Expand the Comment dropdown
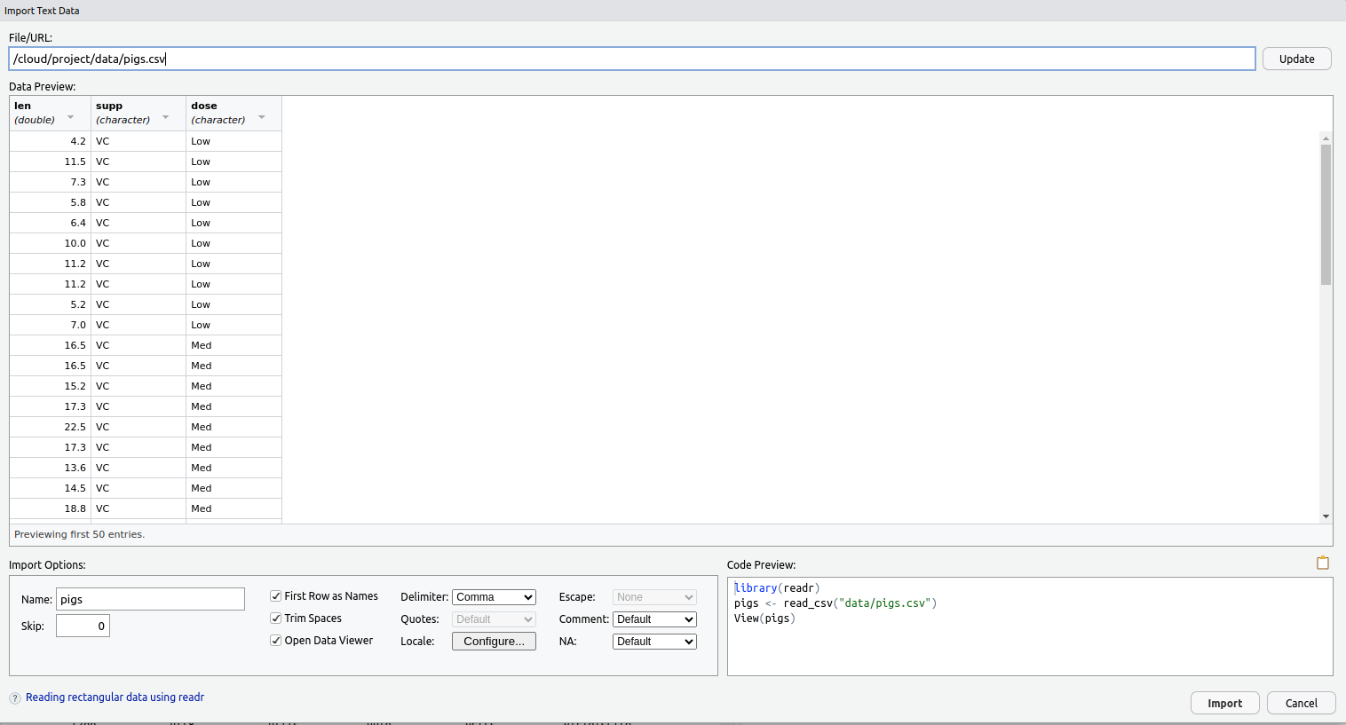The height and width of the screenshot is (725, 1346). [x=654, y=619]
